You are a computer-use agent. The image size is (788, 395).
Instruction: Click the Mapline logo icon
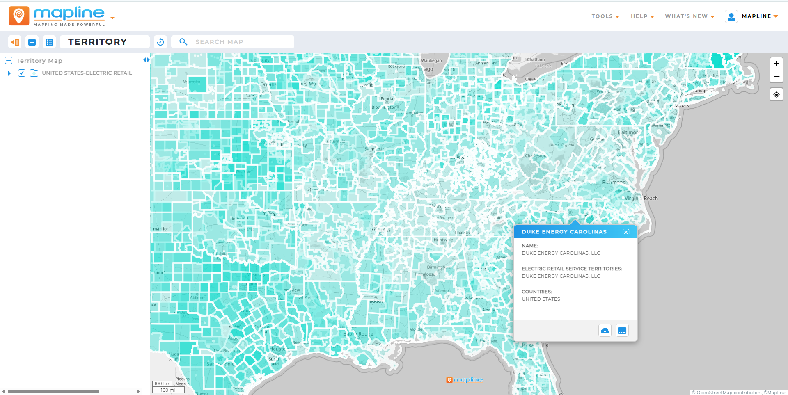coord(19,16)
